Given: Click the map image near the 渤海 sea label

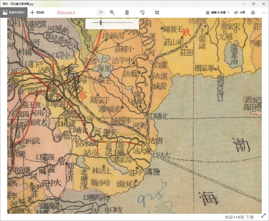Looking at the screenshot, I should pyautogui.click(x=241, y=145).
